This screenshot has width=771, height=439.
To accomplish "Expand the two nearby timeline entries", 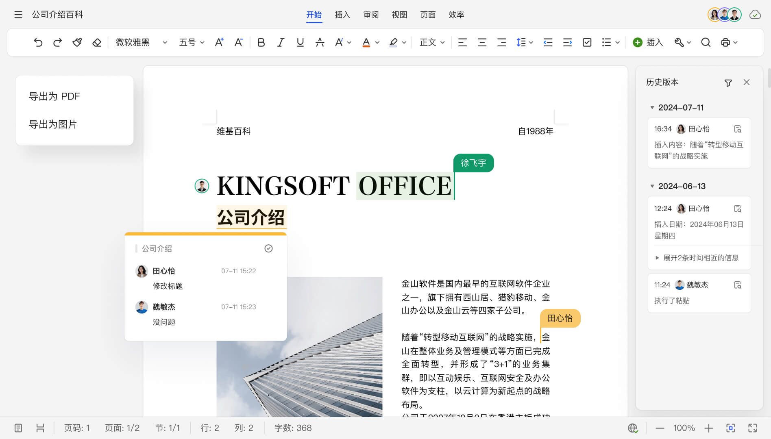I will (x=698, y=258).
